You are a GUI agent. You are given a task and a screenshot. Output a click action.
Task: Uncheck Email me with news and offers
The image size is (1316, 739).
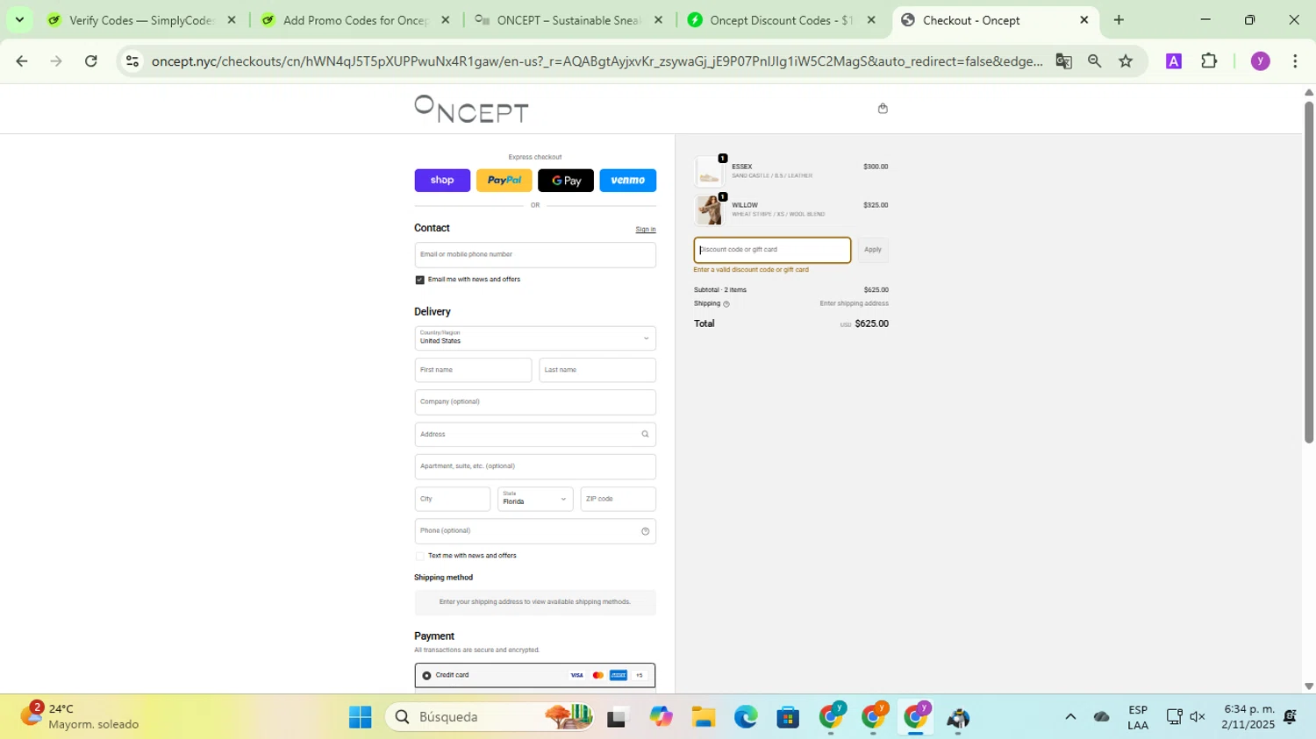coord(419,280)
